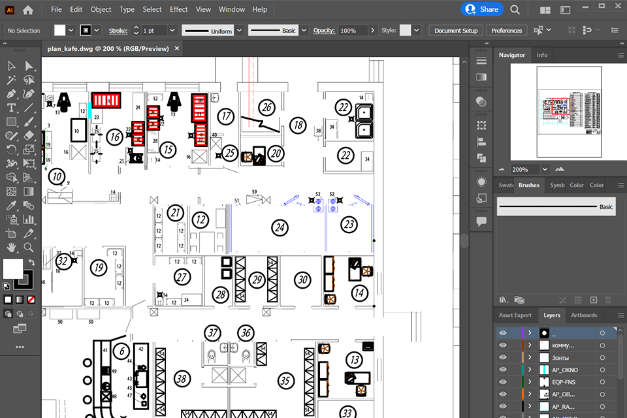Select the Artboard tool
The height and width of the screenshot is (418, 627).
[x=11, y=233]
